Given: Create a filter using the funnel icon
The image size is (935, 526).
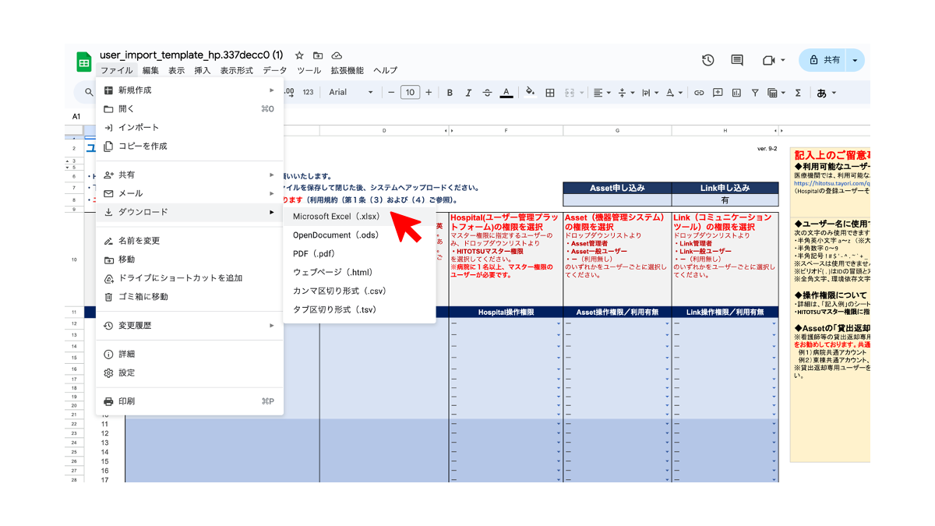Looking at the screenshot, I should pyautogui.click(x=755, y=93).
